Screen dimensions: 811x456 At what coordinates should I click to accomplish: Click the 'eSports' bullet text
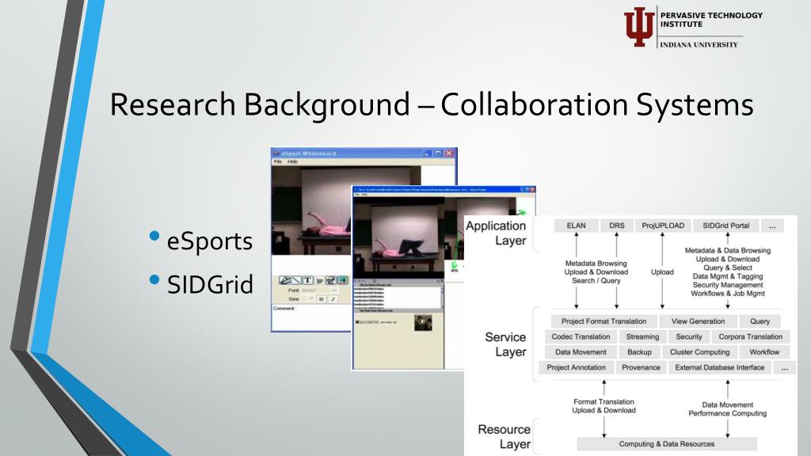pyautogui.click(x=209, y=241)
